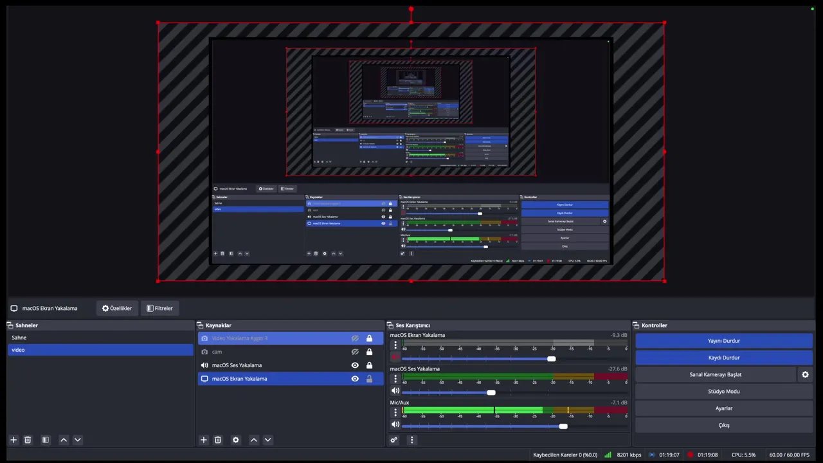Screen dimensions: 823x463
Task: Show the Video Yakalama Aygıtı 3 source
Action: pos(355,338)
